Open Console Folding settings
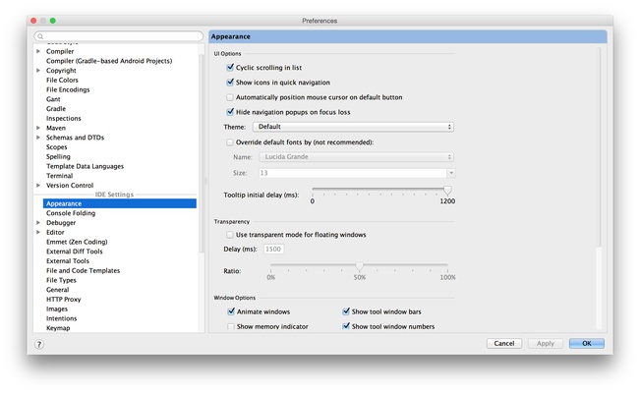Image resolution: width=640 pixels, height=393 pixels. click(x=71, y=213)
